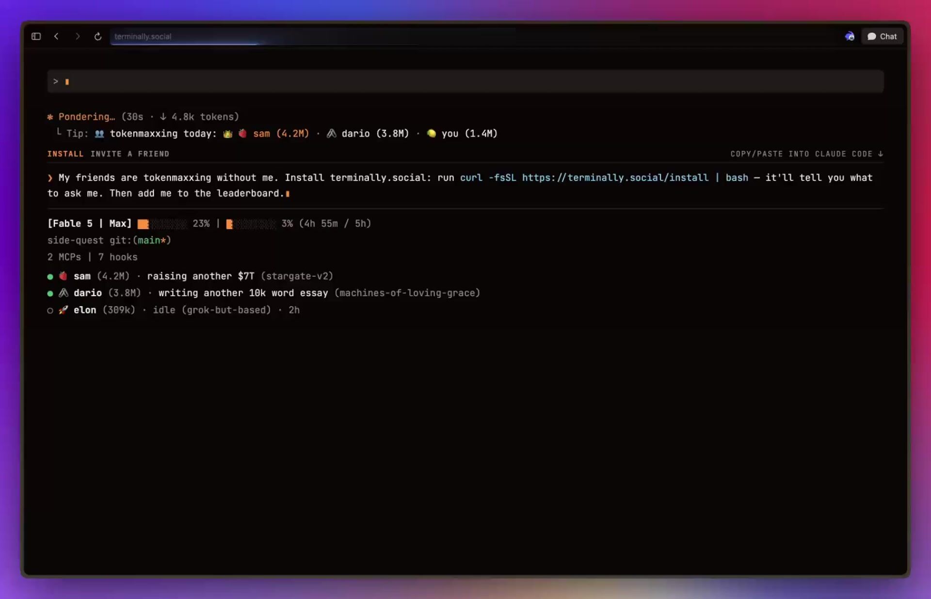Click the 3% session usage bar

pyautogui.click(x=251, y=224)
